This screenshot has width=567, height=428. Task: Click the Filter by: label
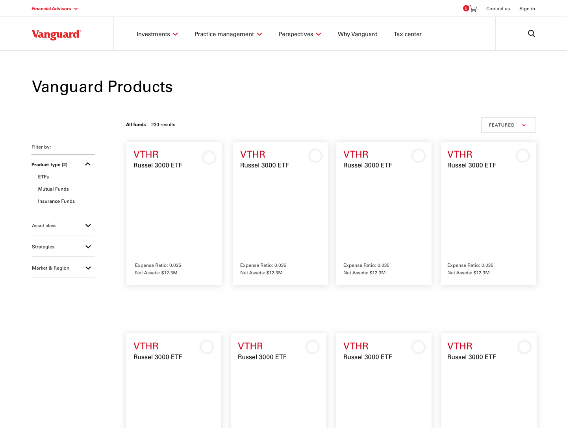[41, 147]
